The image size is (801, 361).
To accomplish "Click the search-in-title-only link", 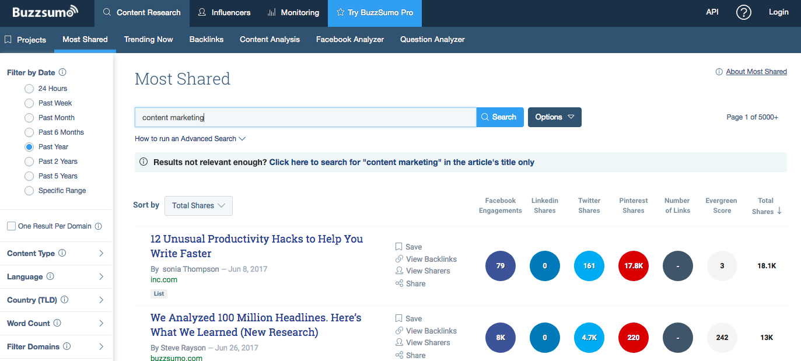I will pyautogui.click(x=402, y=162).
